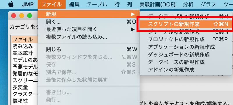
Task: Choose データベースの新規作成
Action: pyautogui.click(x=186, y=62)
